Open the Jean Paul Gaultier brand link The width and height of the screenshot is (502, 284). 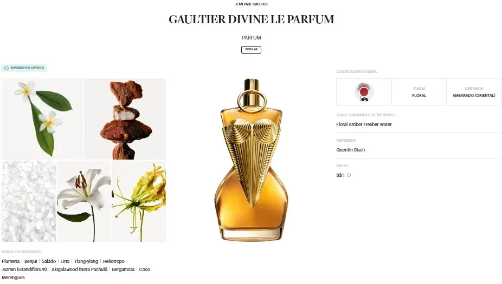point(252,4)
